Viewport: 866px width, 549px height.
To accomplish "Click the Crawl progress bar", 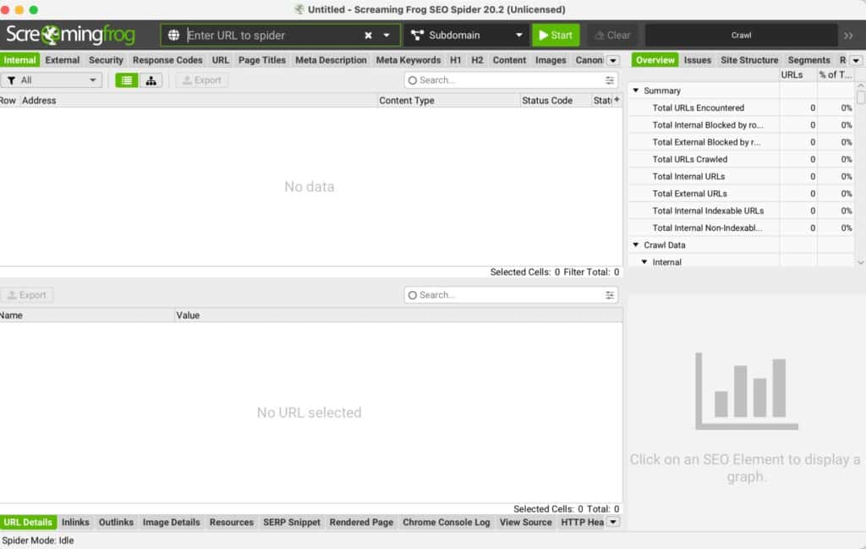I will [x=741, y=36].
